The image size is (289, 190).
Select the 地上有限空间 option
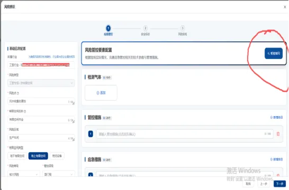38,156
